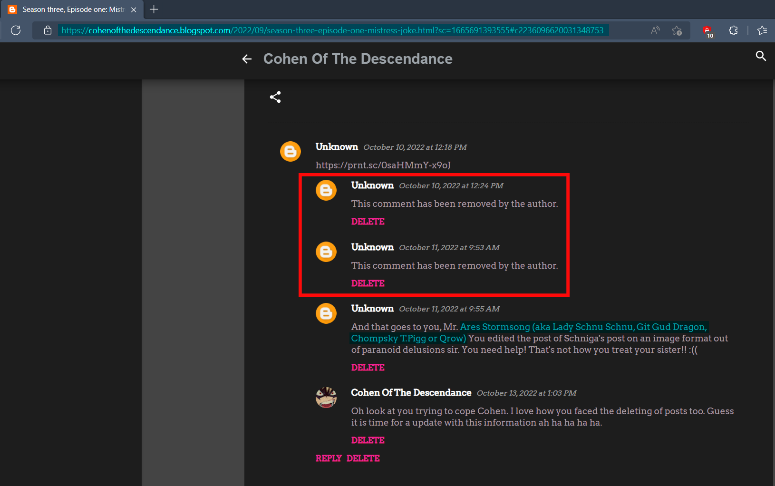This screenshot has height=486, width=775.
Task: Click Unknown author name at 9:53 AM
Action: point(372,247)
